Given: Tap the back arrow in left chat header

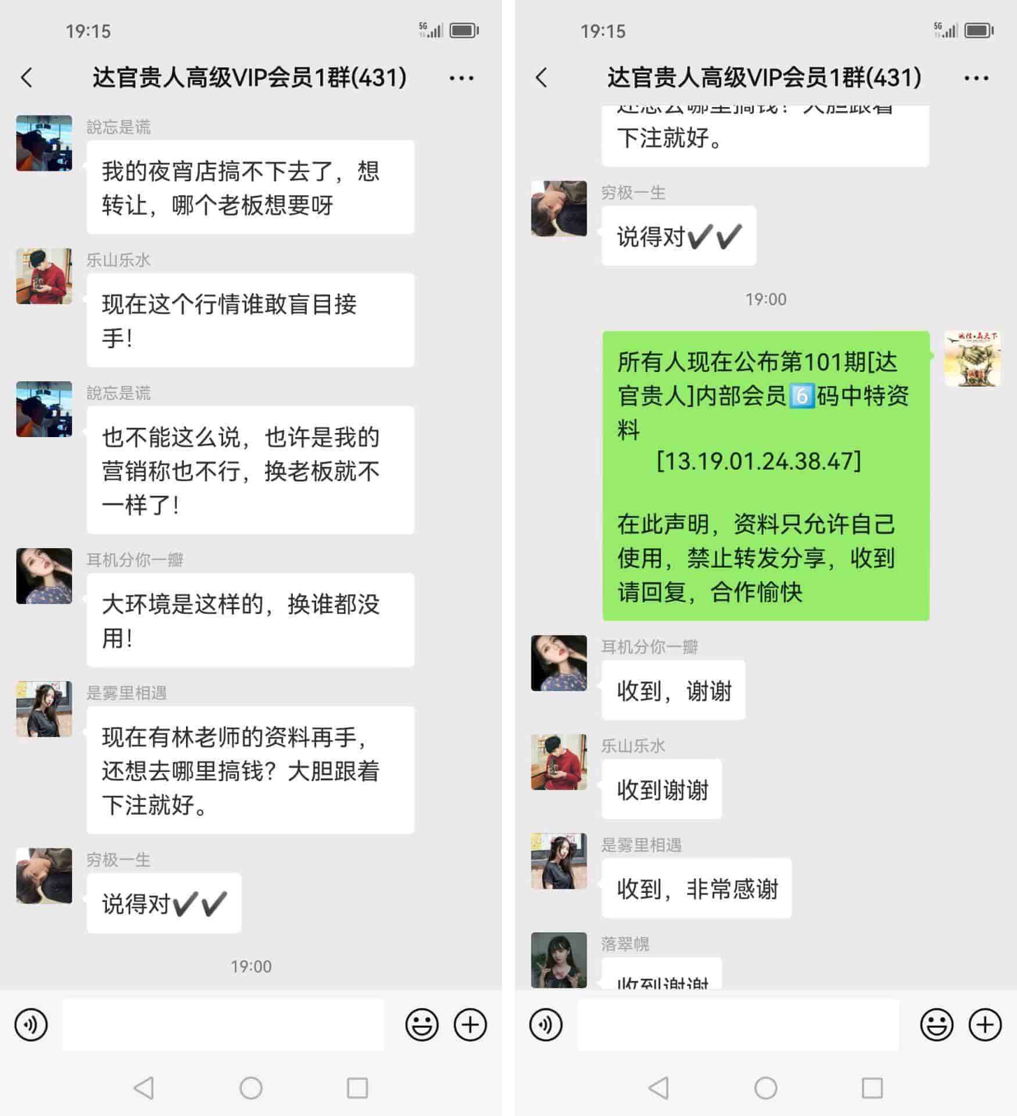Looking at the screenshot, I should pyautogui.click(x=27, y=77).
